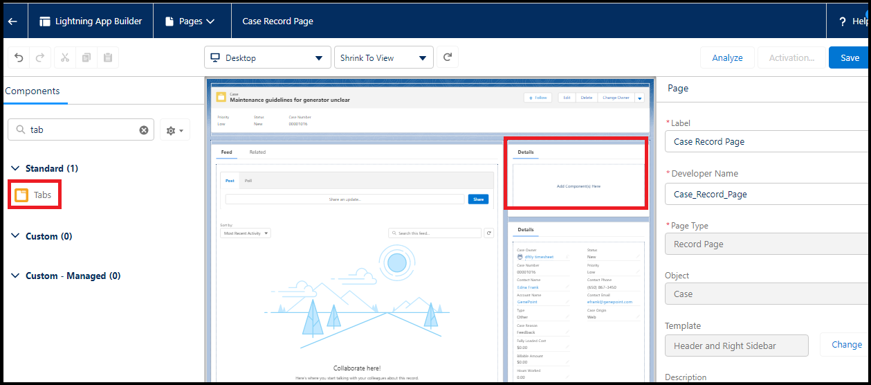The width and height of the screenshot is (871, 385).
Task: Click the Label field with Case Record Page
Action: pyautogui.click(x=767, y=141)
